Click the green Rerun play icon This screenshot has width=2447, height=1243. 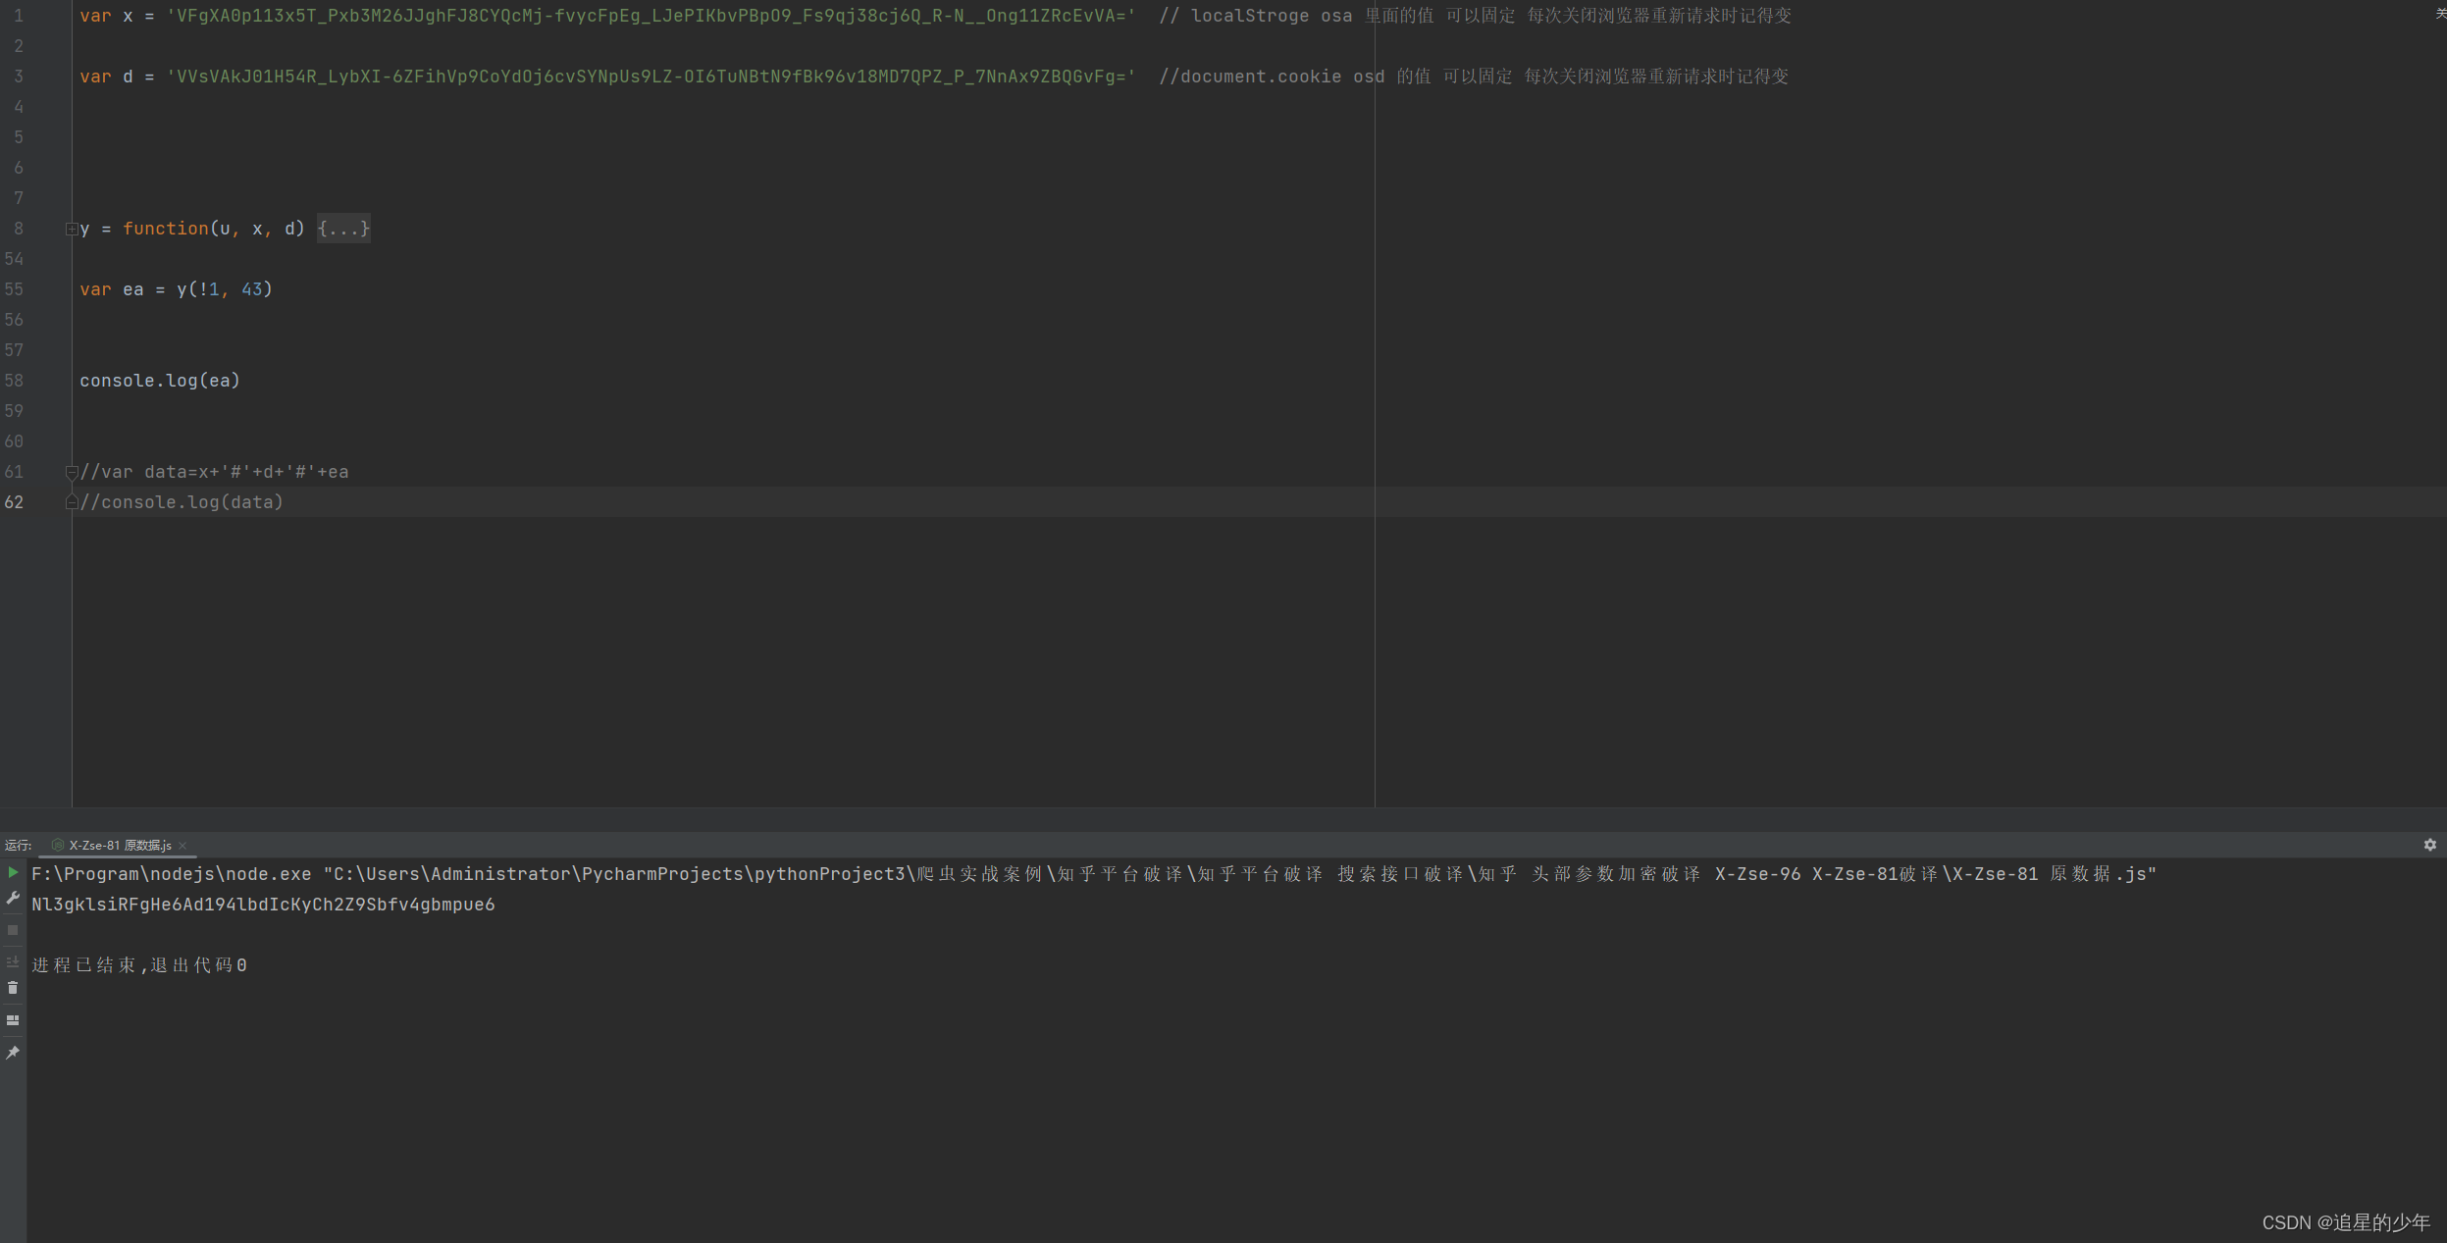(x=13, y=872)
